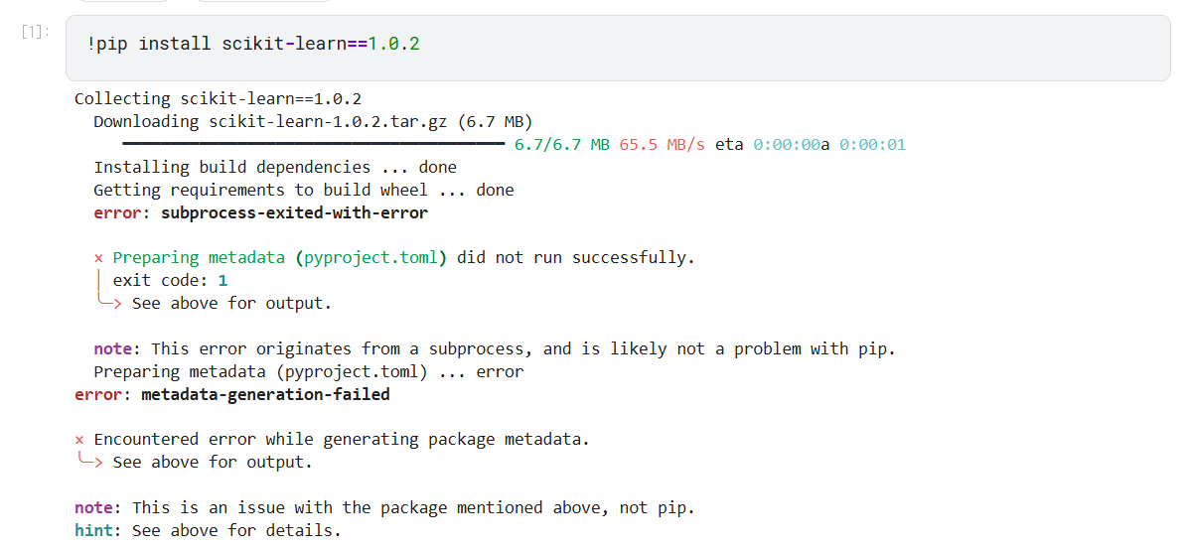1185x549 pixels.
Task: Click the 'Collecting scikit-learn==1.0.2' output line
Action: pyautogui.click(x=218, y=98)
